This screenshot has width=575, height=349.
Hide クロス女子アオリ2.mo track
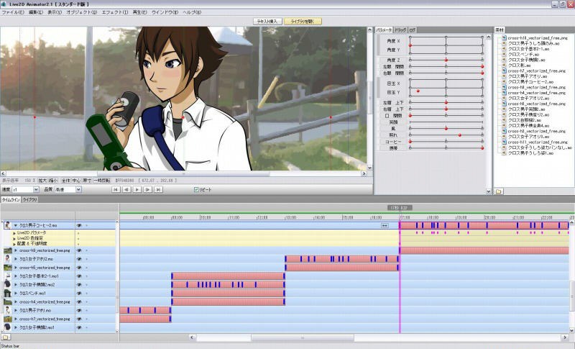[78, 259]
